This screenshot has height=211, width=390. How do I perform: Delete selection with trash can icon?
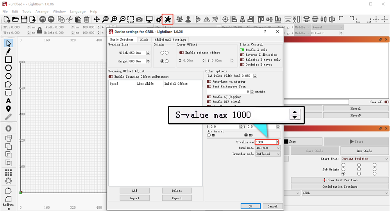click(86, 20)
